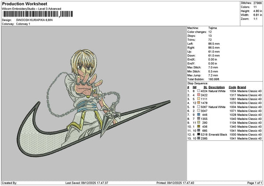Click the Colors value '11'
The width and height of the screenshot is (264, 186).
click(x=255, y=7)
